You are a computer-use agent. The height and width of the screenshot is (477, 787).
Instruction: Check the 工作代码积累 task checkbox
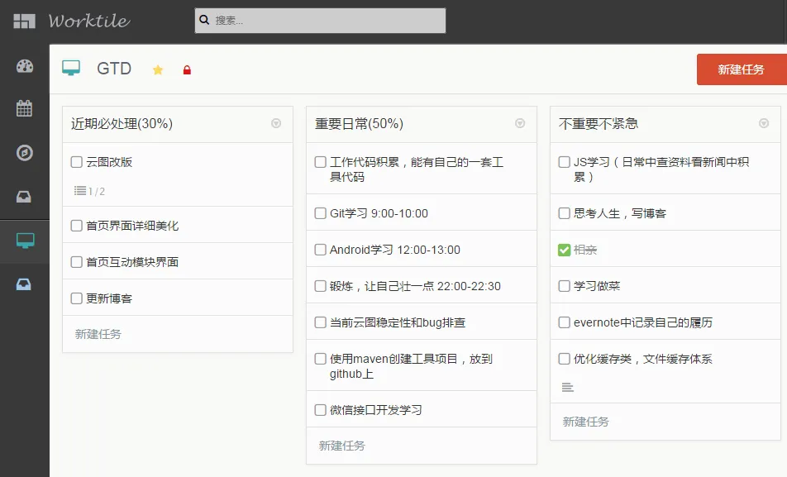[x=320, y=162]
